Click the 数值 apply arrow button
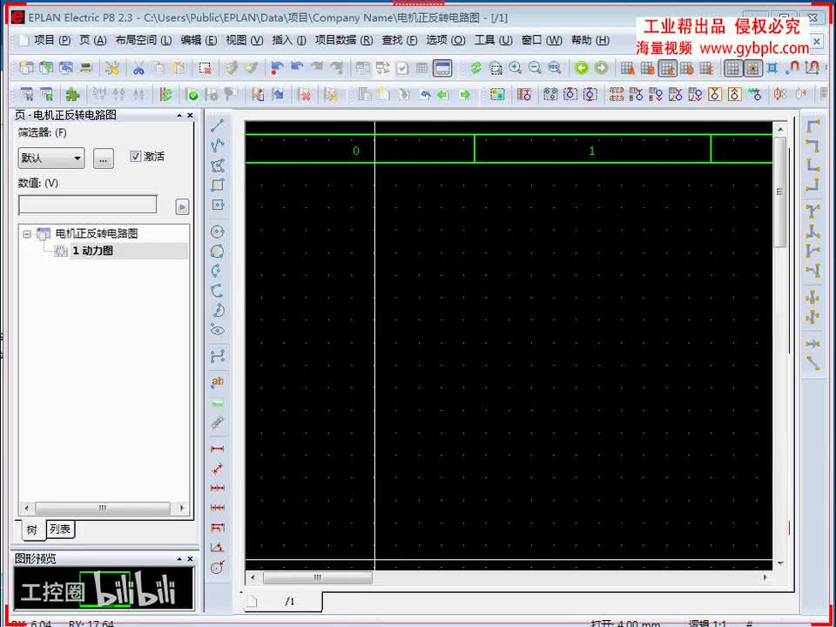Viewport: 836px width, 627px height. [182, 206]
